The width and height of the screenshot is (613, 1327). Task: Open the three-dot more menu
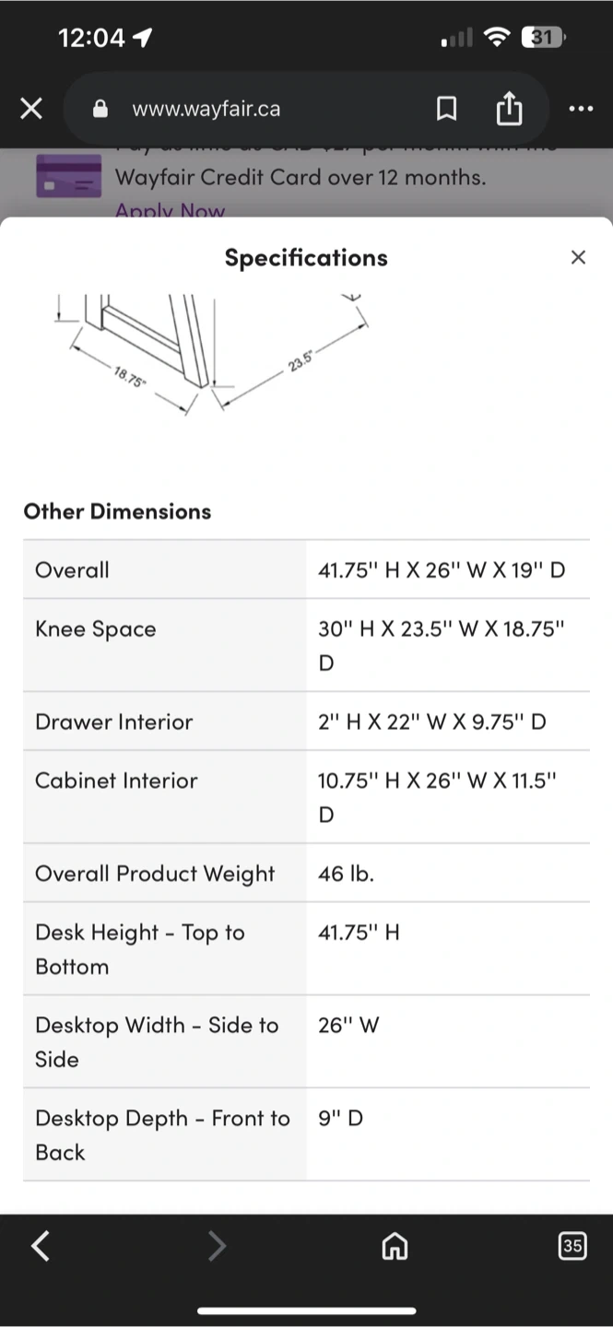coord(581,110)
